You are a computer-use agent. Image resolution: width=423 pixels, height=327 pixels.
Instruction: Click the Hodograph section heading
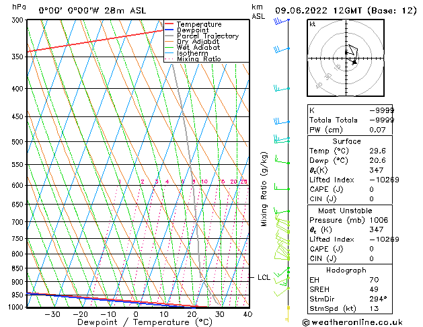click(346, 270)
